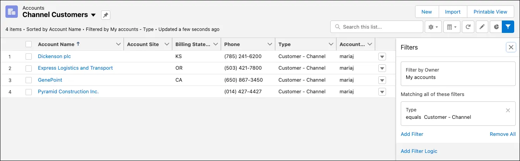Screen dimensions: 520x161
Task: Open the GenePoint account
Action: point(50,80)
